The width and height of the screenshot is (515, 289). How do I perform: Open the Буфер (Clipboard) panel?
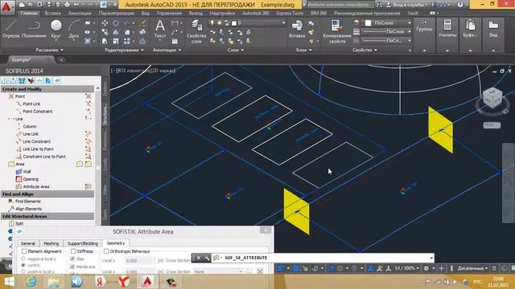[x=470, y=29]
